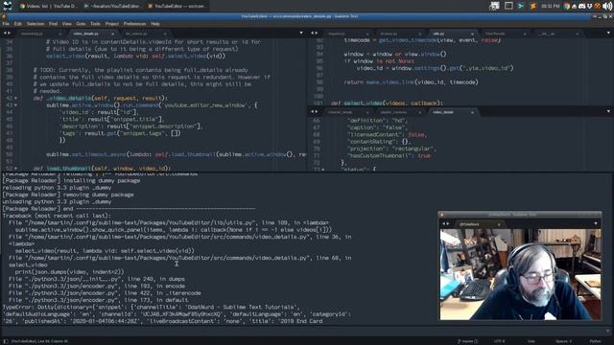Click tab scroll arrows in webcam window

tap(445, 223)
